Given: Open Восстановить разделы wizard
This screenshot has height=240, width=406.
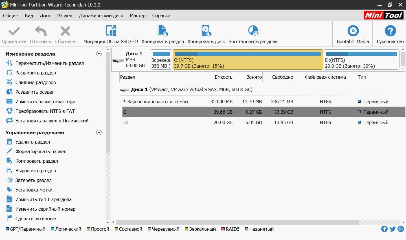Looking at the screenshot, I should pos(253,35).
